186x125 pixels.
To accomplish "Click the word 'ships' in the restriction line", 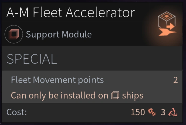I will click(x=132, y=96).
